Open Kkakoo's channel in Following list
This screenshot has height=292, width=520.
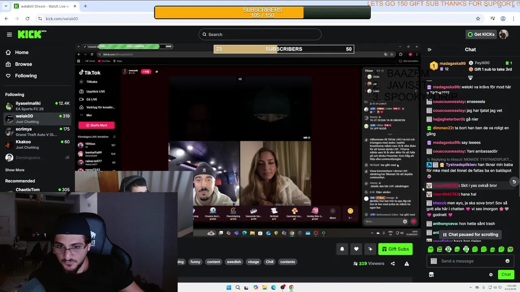(37, 144)
